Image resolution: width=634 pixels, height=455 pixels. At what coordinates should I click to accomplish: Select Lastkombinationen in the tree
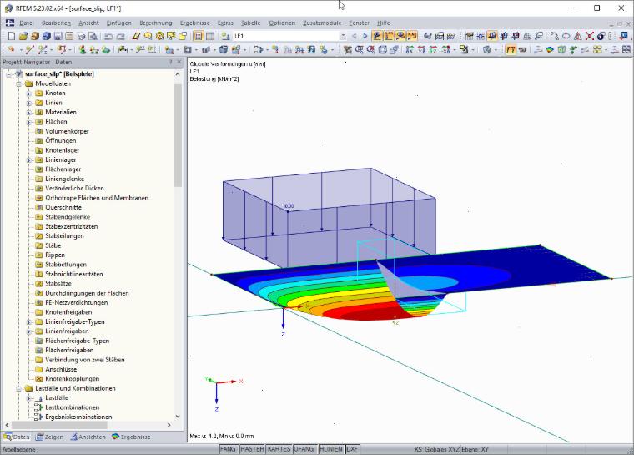72,407
